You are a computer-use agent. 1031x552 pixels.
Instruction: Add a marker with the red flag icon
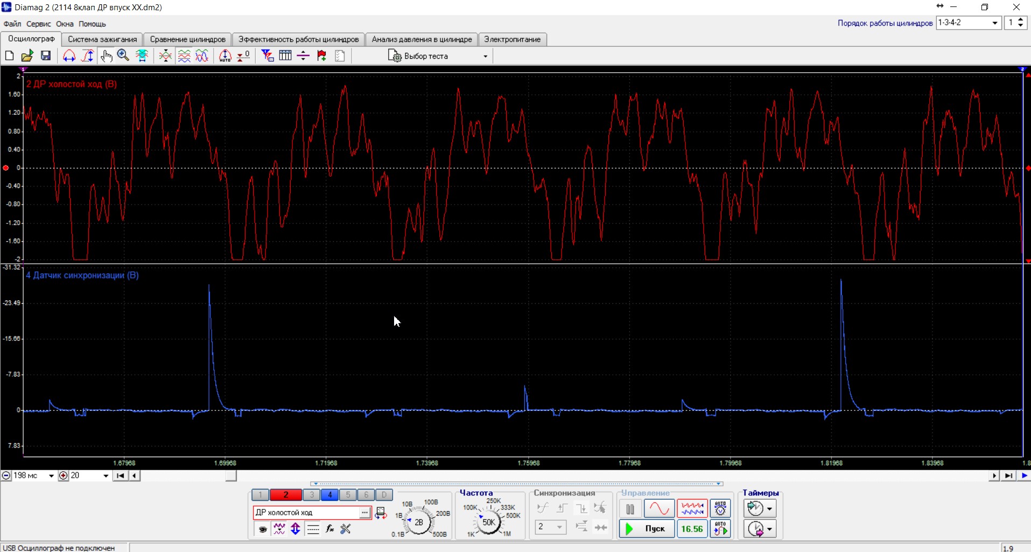tap(321, 56)
